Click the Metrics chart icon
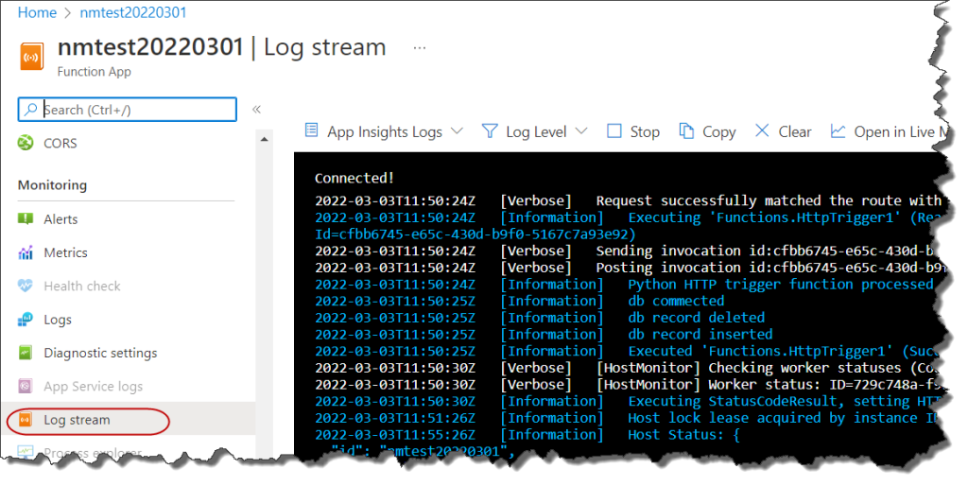 point(26,252)
